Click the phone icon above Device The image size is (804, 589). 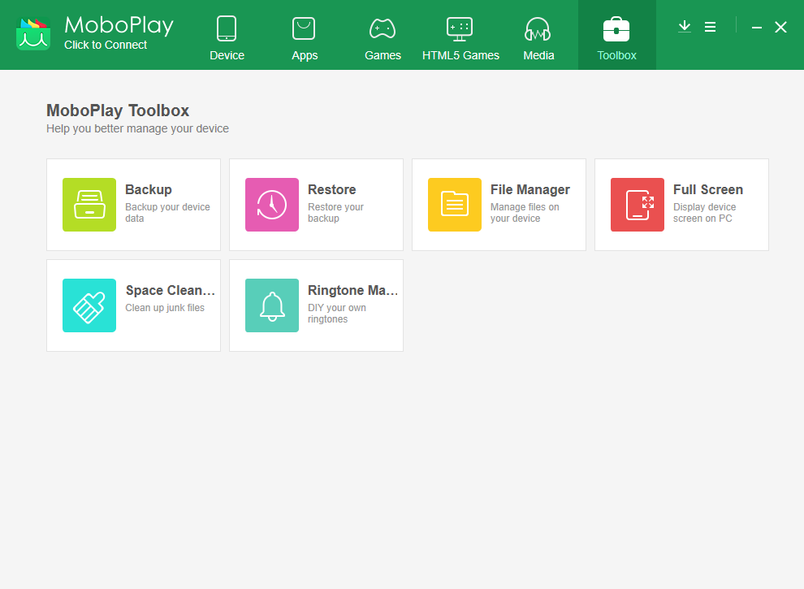pyautogui.click(x=227, y=26)
